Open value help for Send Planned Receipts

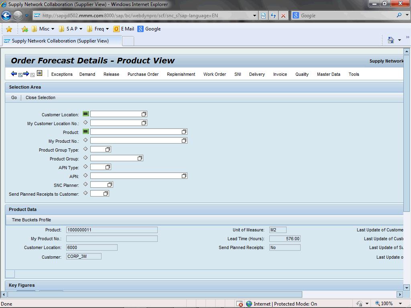point(106,194)
